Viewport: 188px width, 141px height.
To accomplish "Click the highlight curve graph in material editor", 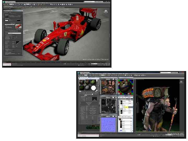I will point(94,99).
